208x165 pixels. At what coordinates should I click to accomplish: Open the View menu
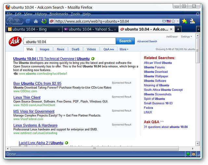click(28, 14)
